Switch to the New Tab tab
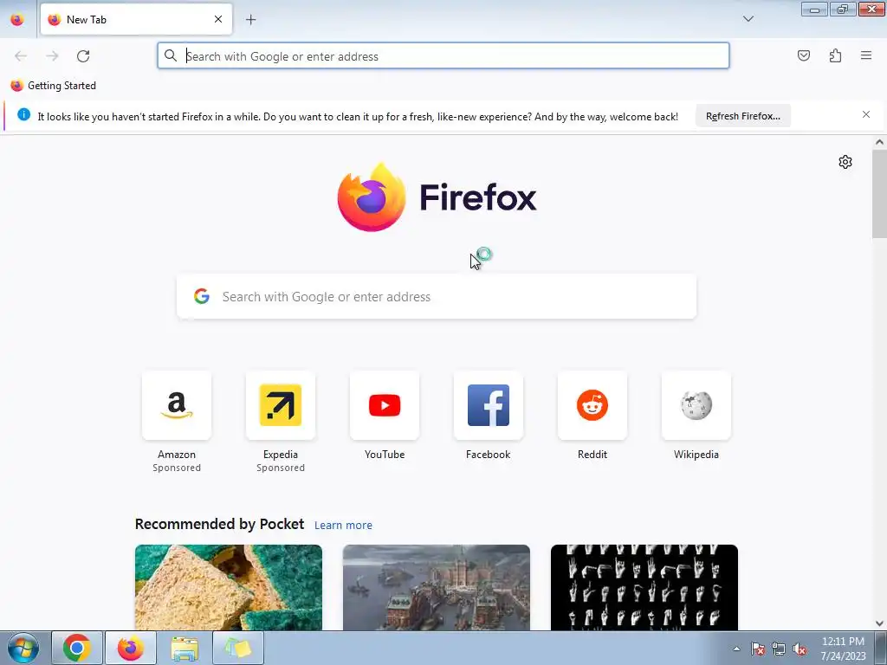 136,19
